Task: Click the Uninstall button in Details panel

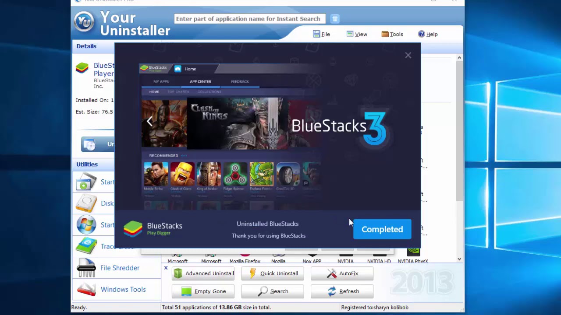Action: (x=98, y=144)
